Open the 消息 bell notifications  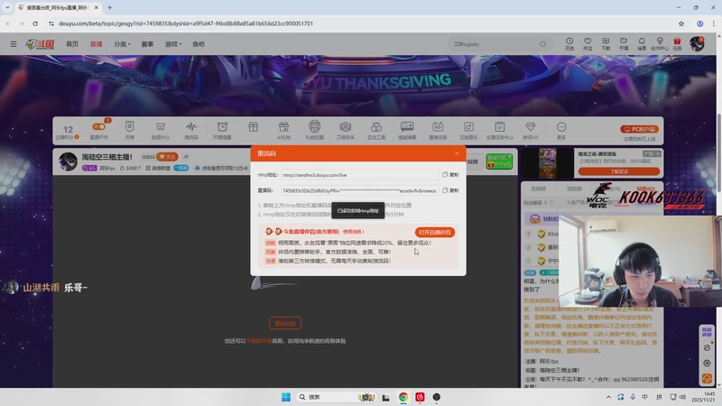[x=642, y=43]
